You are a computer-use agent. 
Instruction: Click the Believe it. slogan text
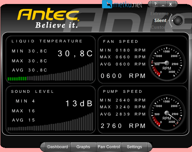(56, 25)
